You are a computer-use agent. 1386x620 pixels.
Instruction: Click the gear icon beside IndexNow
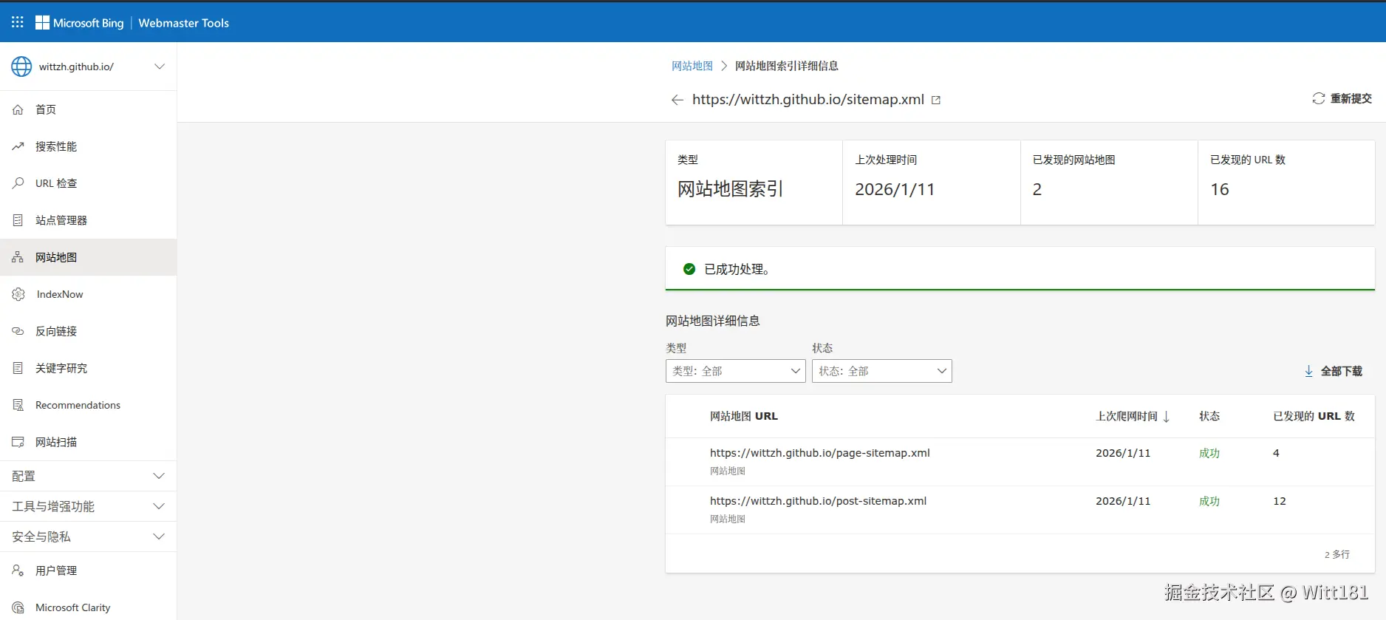coord(18,294)
